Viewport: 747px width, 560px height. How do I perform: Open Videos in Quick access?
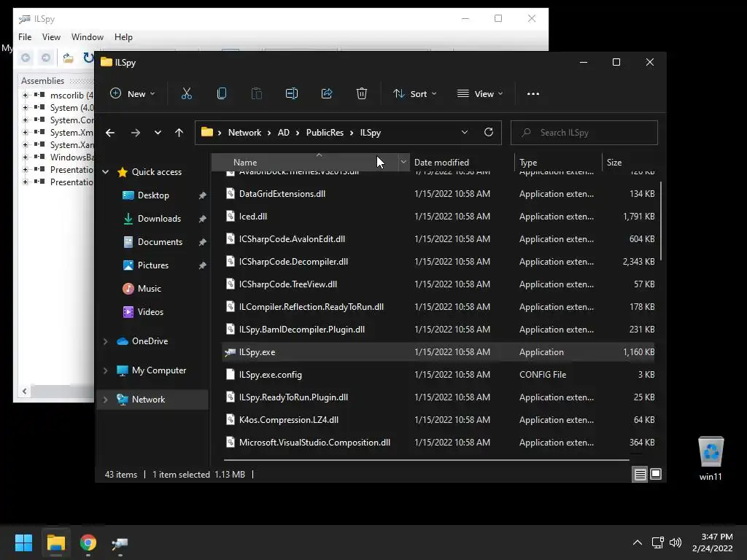[x=150, y=312]
